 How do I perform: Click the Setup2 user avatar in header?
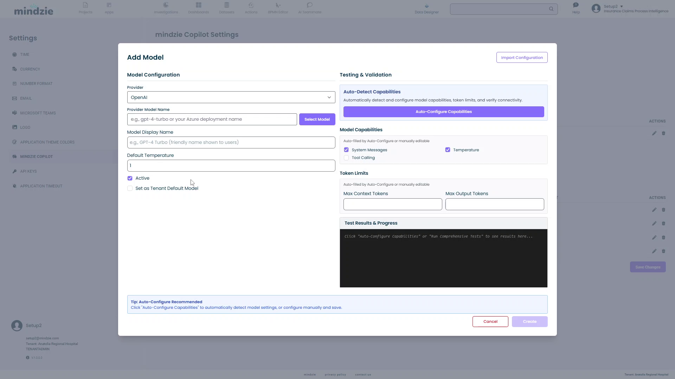click(596, 8)
